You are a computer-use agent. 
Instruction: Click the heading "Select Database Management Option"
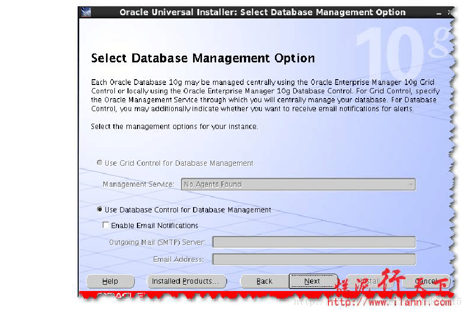tap(203, 58)
